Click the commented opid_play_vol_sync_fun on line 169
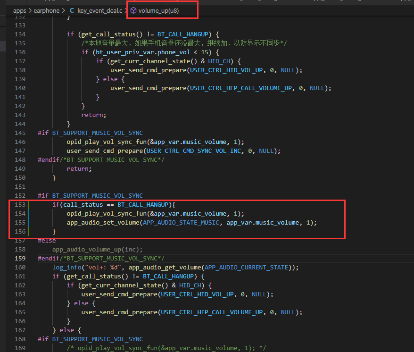This screenshot has height=352, width=414. click(x=117, y=348)
